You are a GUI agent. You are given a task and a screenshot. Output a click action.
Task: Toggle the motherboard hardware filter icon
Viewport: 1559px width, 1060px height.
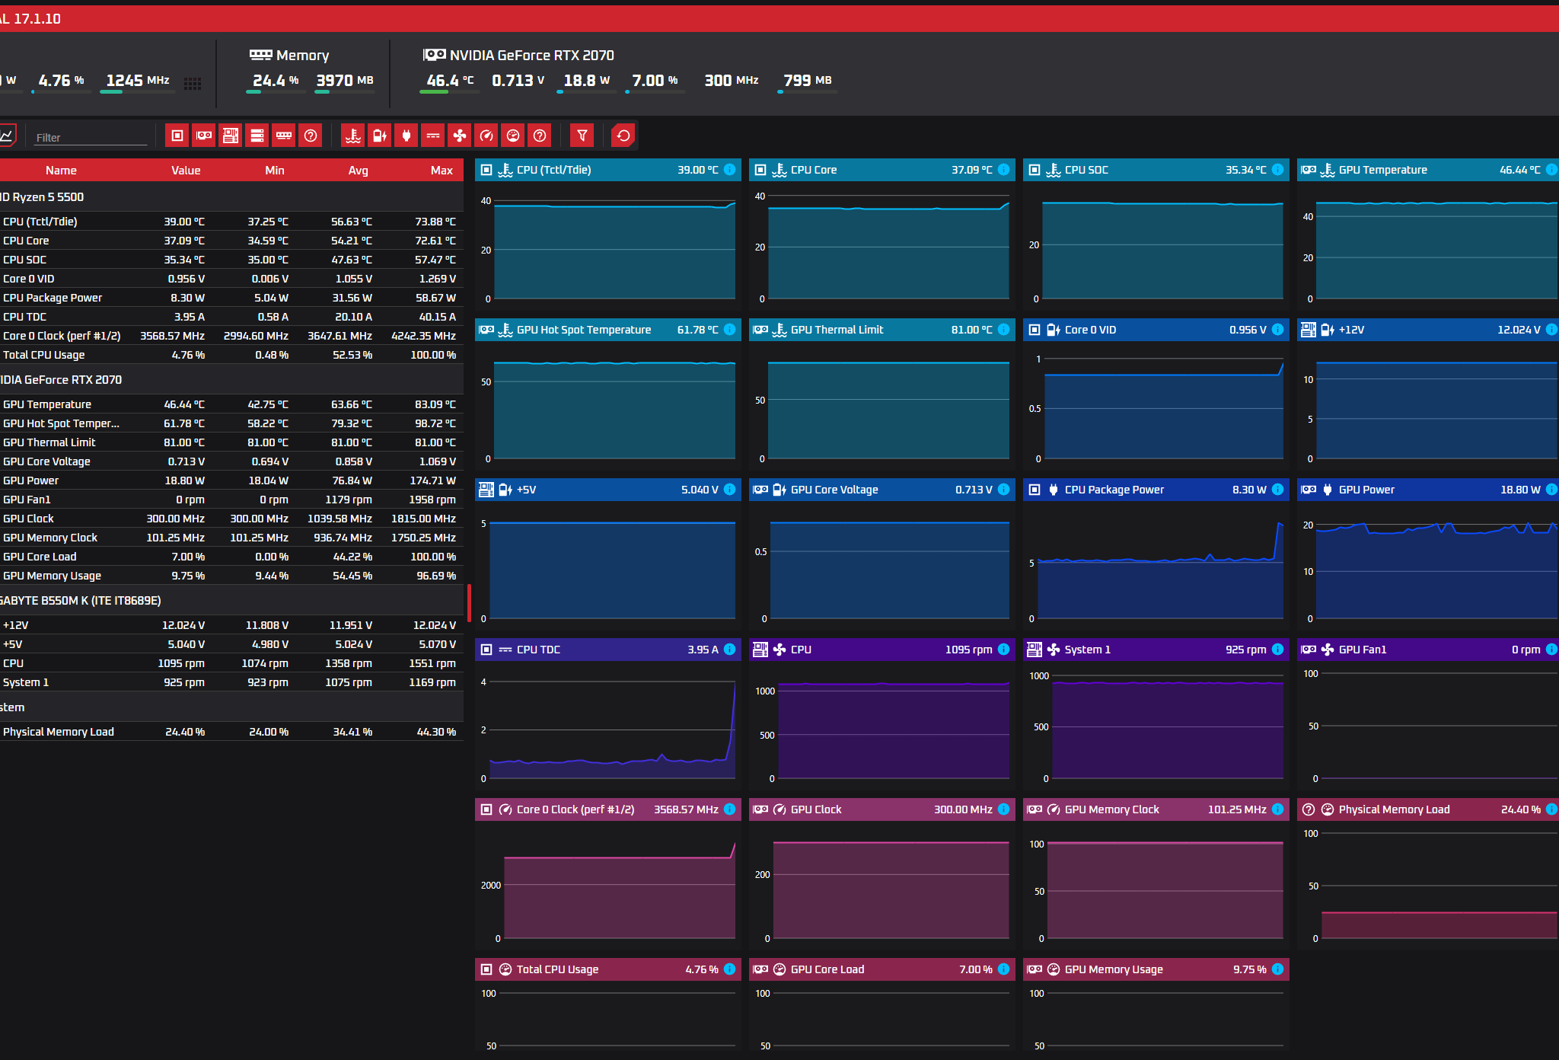(231, 136)
